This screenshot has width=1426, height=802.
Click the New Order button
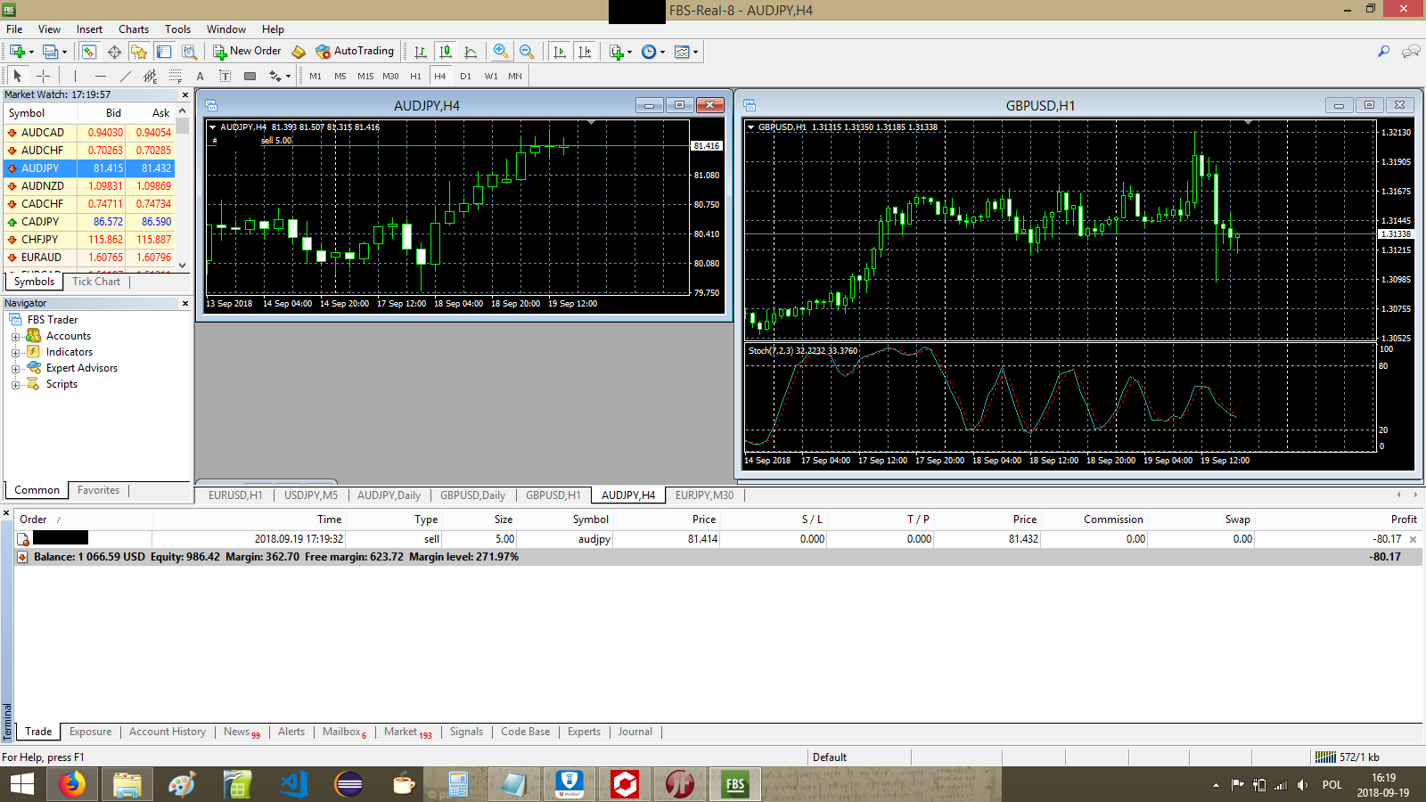(247, 52)
